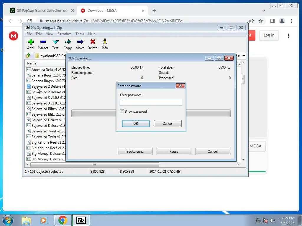Viewport: 302px width, 226px height.
Task: Click Cancel in the Opening progress dialog
Action: 213,152
